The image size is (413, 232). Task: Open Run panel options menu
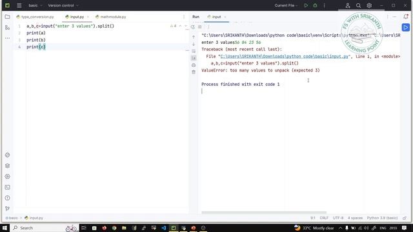[387, 17]
